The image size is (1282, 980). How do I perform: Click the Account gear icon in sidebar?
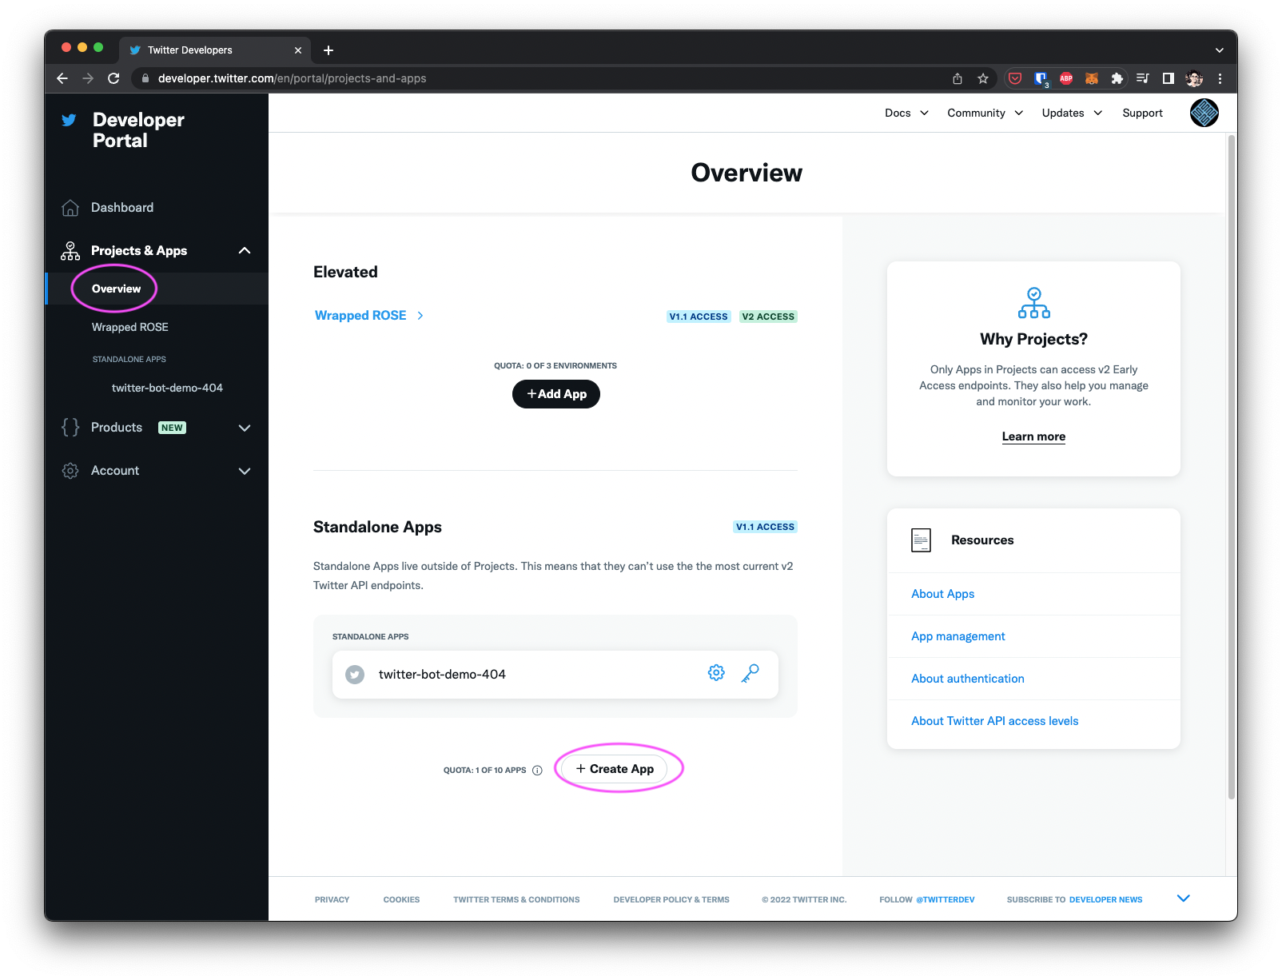[70, 471]
